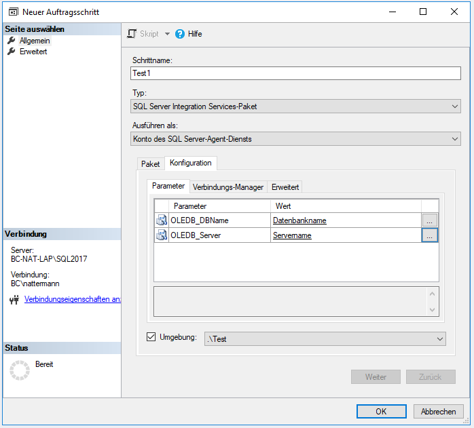Expand the Skript dropdown arrow
This screenshot has height=428, width=474.
click(x=167, y=34)
